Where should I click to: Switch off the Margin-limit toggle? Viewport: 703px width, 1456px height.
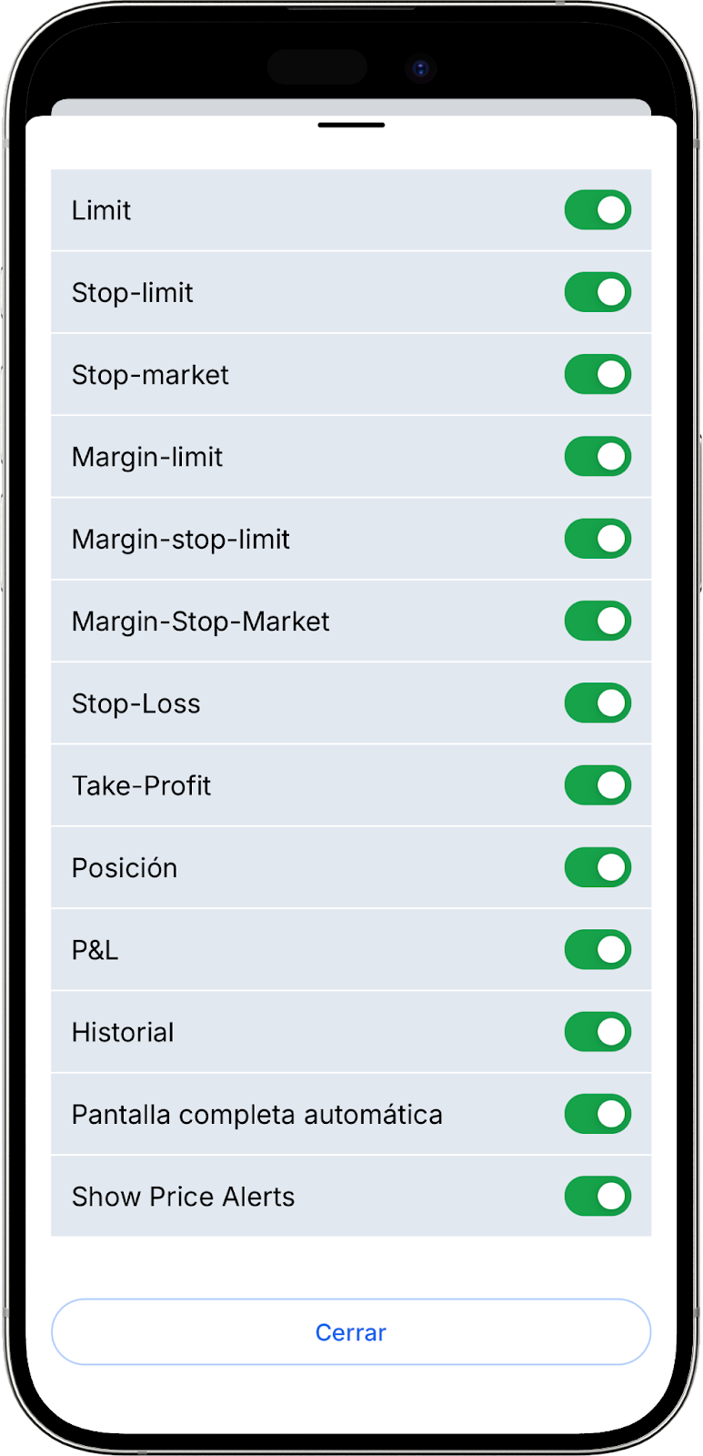tap(598, 457)
